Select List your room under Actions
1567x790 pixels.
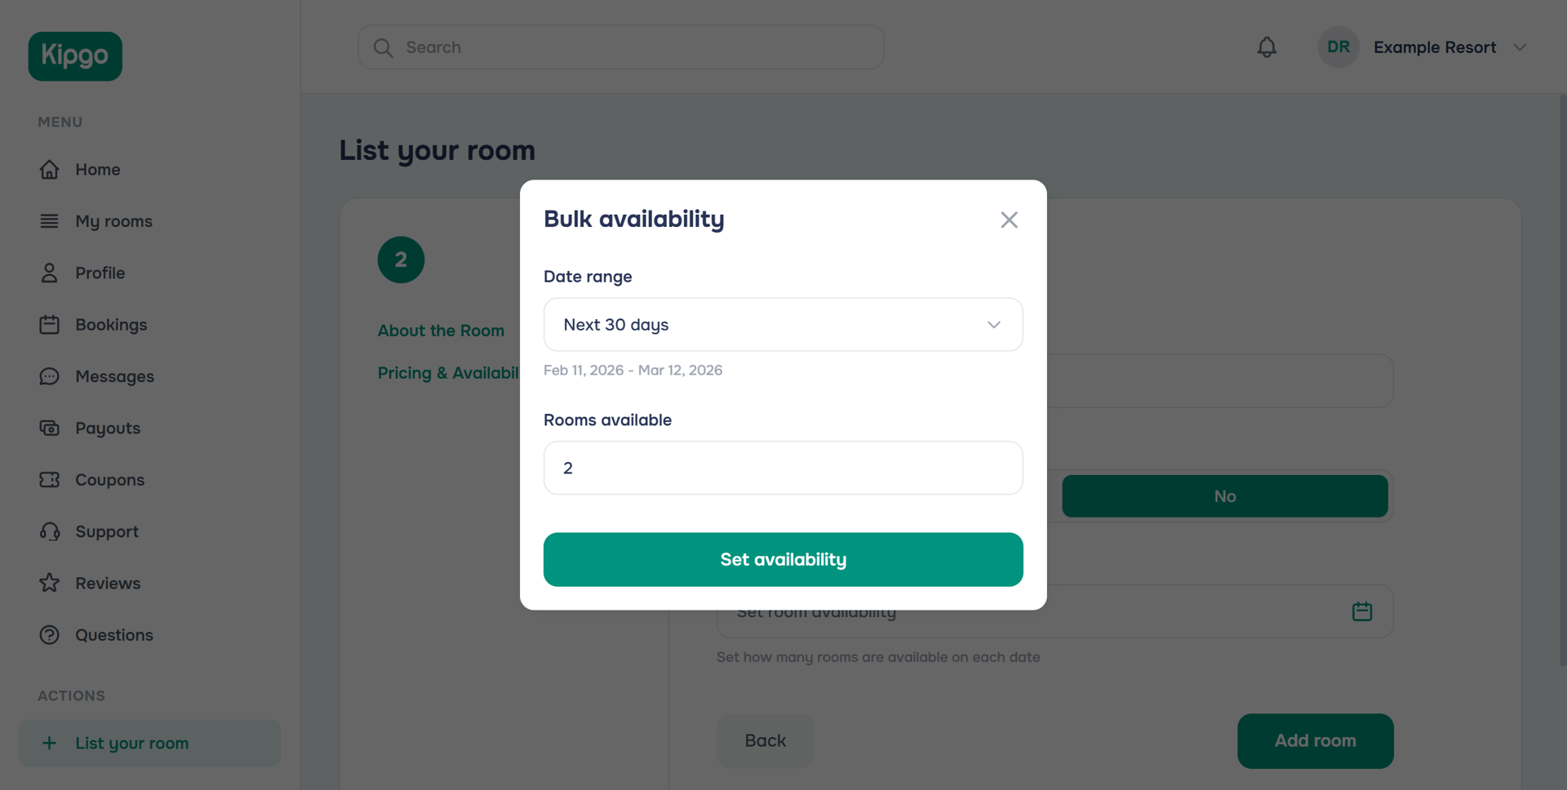pyautogui.click(x=131, y=743)
